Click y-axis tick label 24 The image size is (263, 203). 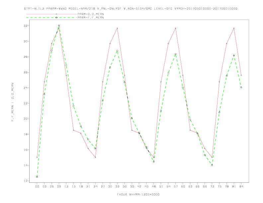26,88
